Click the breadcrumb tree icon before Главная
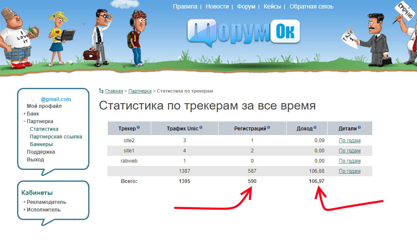The width and height of the screenshot is (417, 245). 101,91
